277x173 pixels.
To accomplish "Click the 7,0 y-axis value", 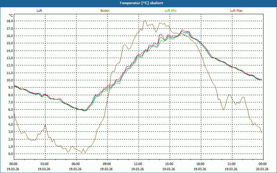I will tap(11, 102).
